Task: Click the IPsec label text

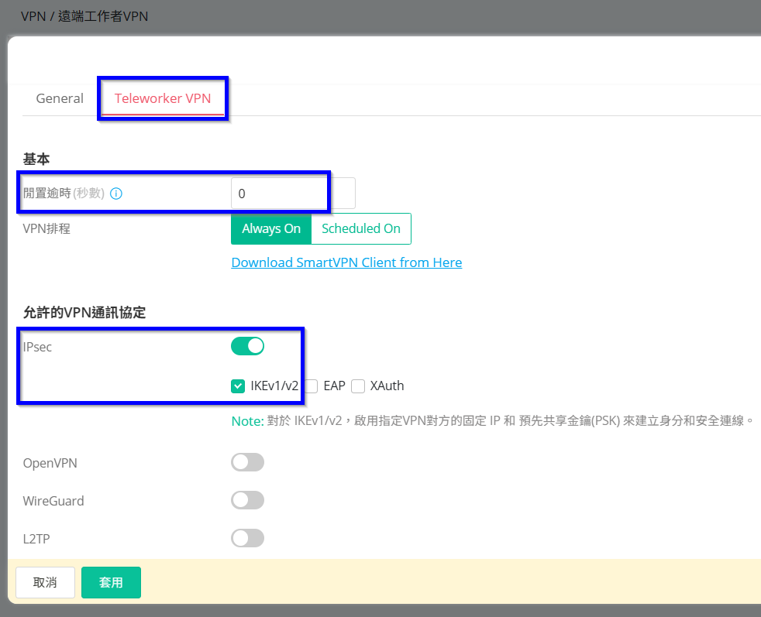Action: click(38, 347)
